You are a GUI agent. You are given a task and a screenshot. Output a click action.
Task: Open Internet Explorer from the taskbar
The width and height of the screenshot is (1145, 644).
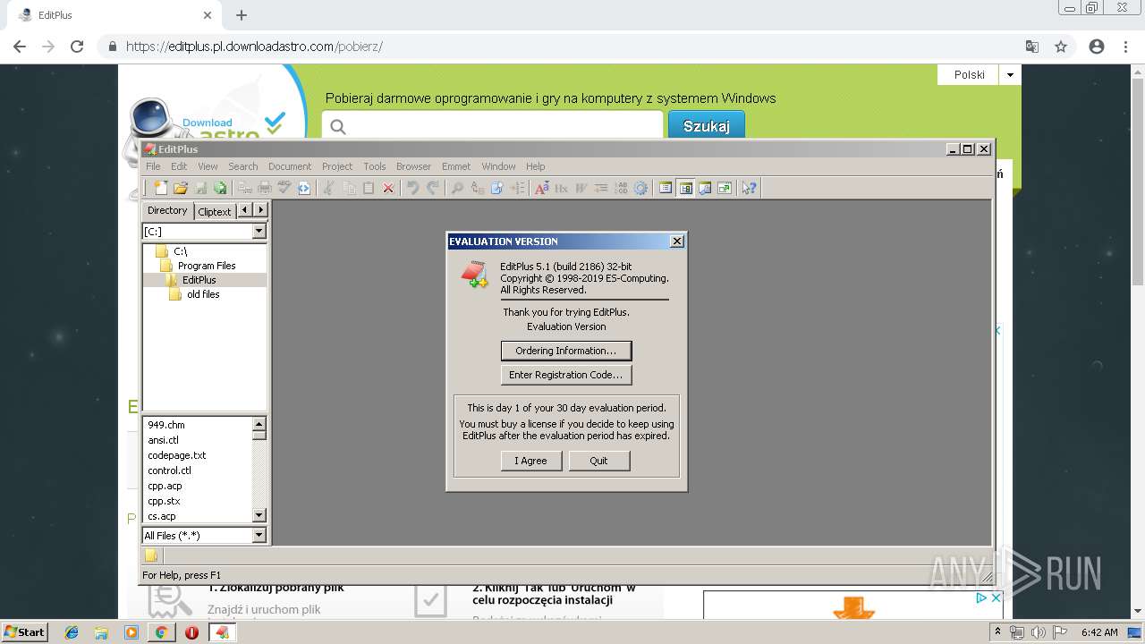click(x=72, y=632)
